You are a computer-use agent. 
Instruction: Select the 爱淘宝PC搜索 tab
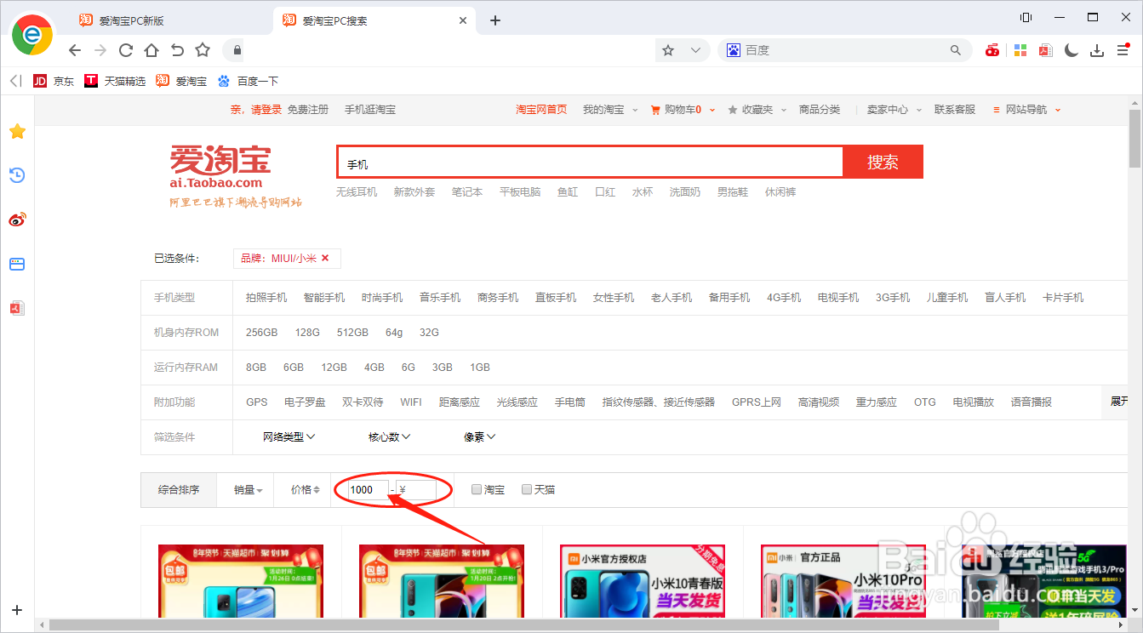coord(374,20)
